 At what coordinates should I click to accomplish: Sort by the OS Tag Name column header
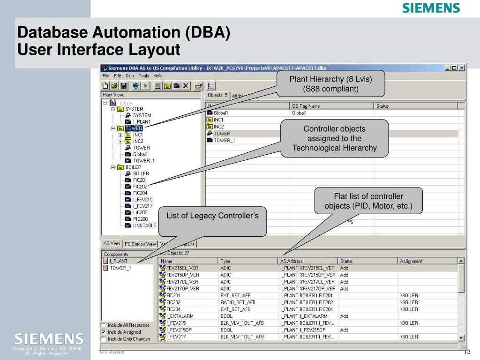(x=331, y=106)
